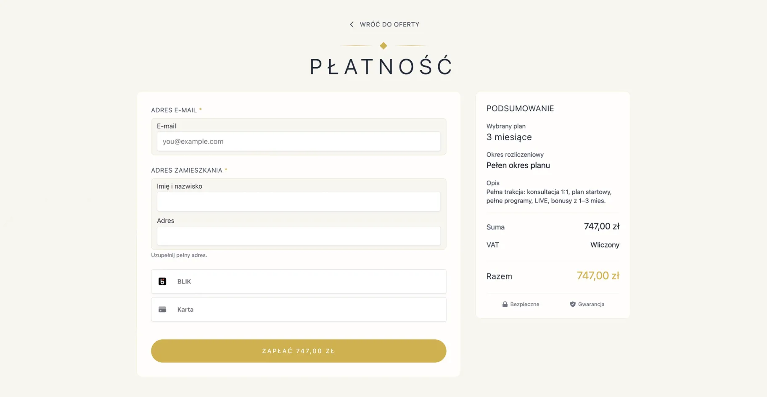Screen dimensions: 767x397
Task: Select BLIK payment method
Action: pos(299,281)
